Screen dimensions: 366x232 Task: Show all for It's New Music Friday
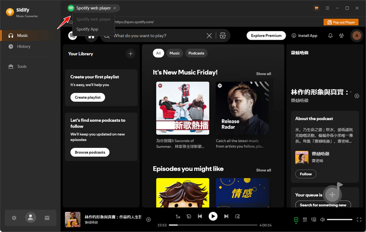click(x=264, y=74)
